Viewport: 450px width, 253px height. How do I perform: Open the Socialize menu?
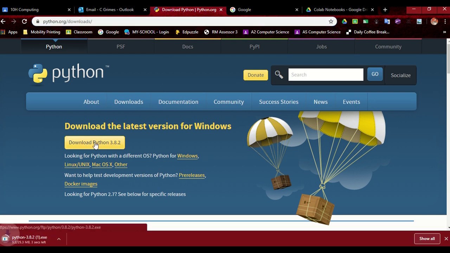click(401, 75)
